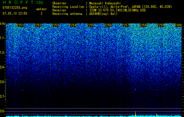Click the kHz axis unit label
The height and width of the screenshot is (117, 184).
coord(3,24)
